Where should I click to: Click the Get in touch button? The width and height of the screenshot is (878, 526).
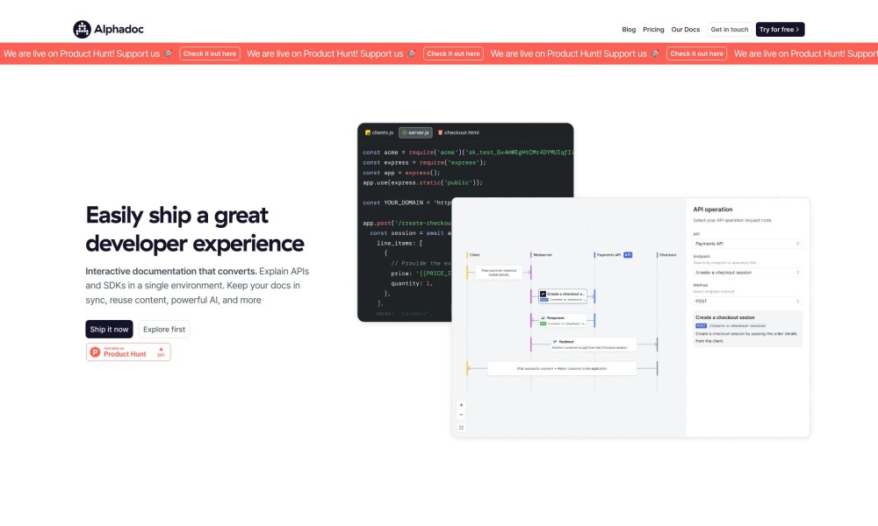(x=729, y=30)
